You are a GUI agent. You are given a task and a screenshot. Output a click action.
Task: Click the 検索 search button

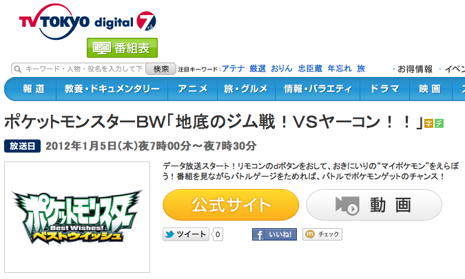(161, 69)
